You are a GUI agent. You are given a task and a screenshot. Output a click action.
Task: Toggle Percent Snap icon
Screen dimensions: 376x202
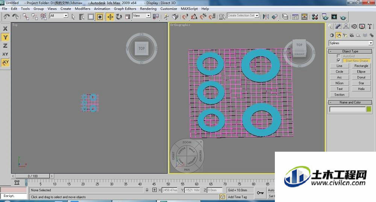tap(203, 17)
